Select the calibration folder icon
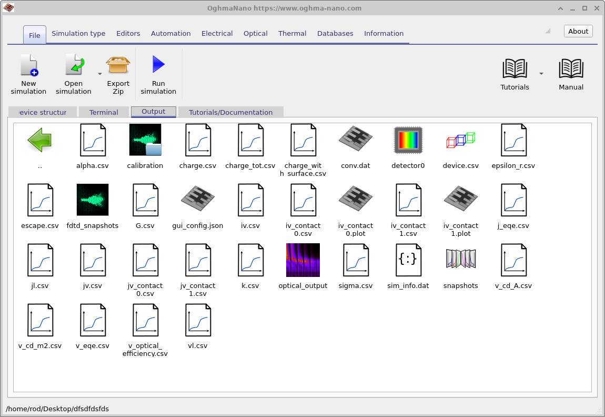605x417 pixels. [x=145, y=140]
